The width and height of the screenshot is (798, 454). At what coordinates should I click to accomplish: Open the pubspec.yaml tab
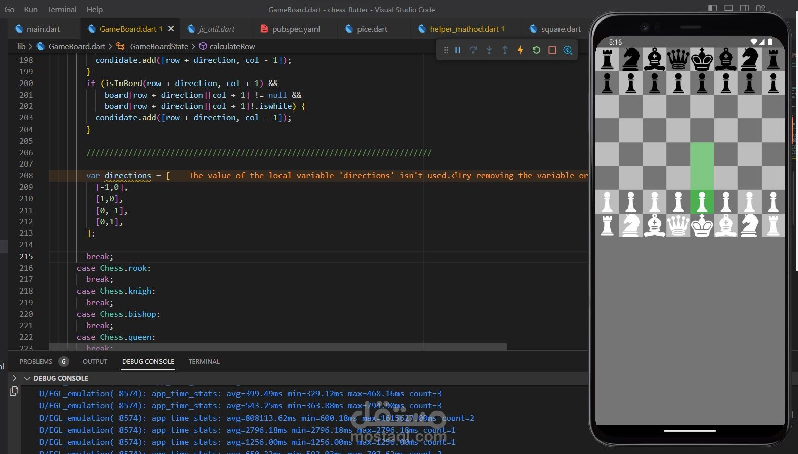click(x=296, y=29)
